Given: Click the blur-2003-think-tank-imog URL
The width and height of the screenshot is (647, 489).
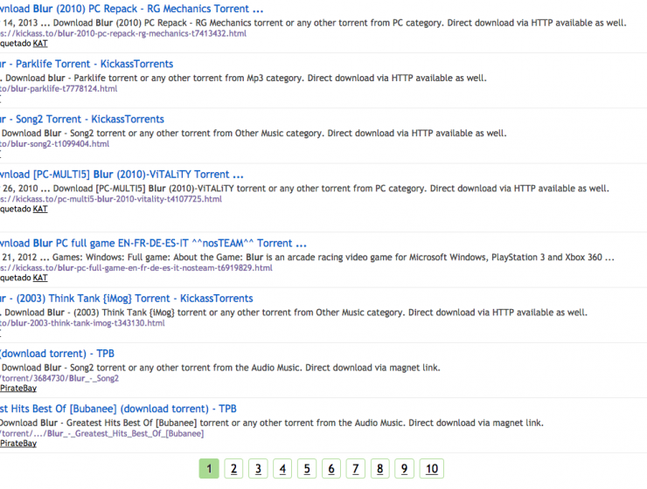Looking at the screenshot, I should point(83,322).
